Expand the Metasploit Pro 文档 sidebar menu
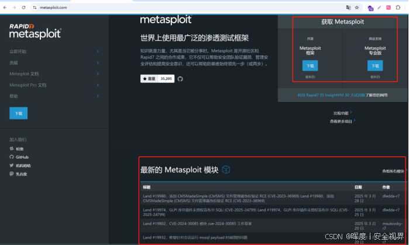Image resolution: width=409 pixels, height=245 pixels. click(x=98, y=85)
